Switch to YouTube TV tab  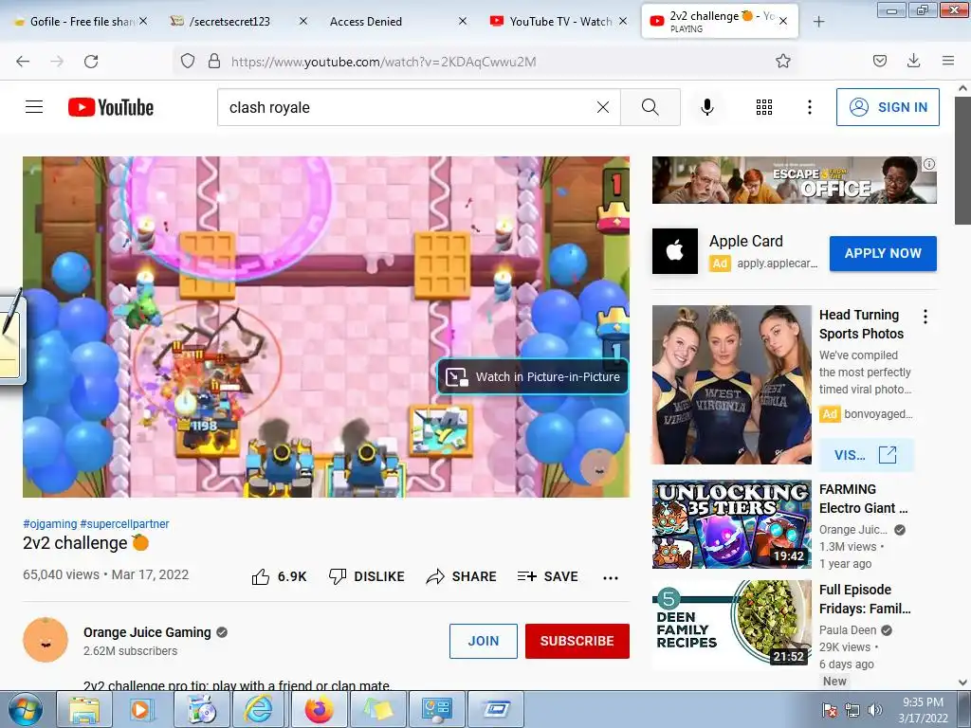pyautogui.click(x=559, y=22)
